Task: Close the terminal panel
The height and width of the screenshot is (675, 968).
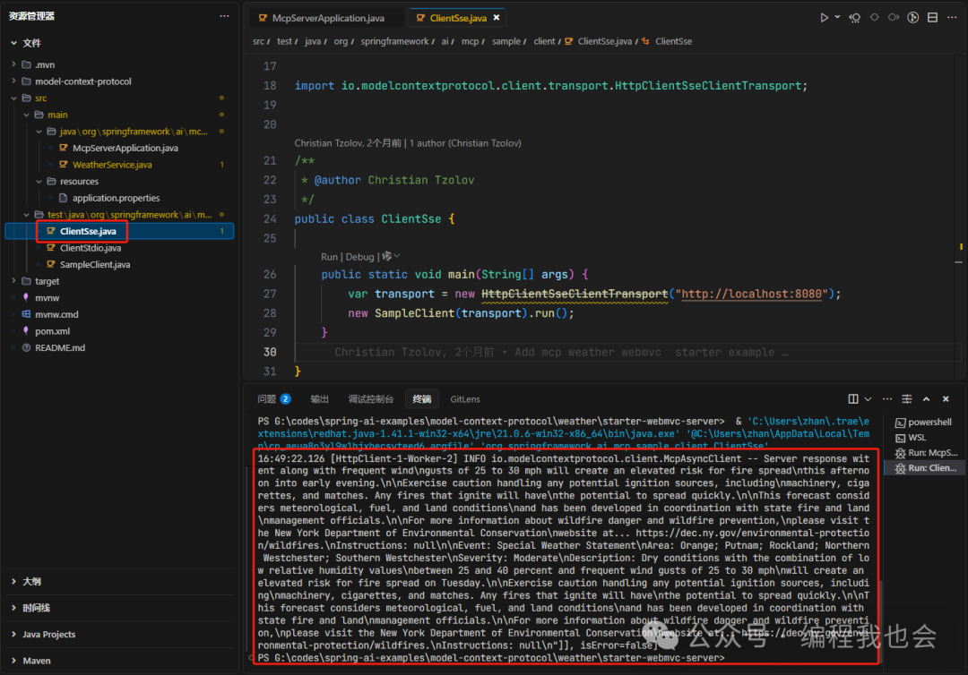Action: click(946, 399)
